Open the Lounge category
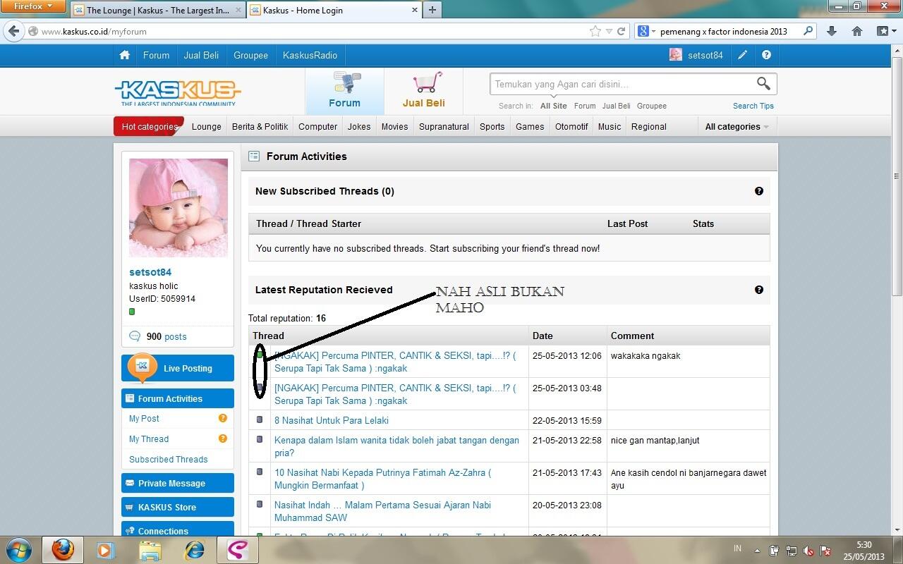Screen dimensions: 903x564 (x=207, y=127)
